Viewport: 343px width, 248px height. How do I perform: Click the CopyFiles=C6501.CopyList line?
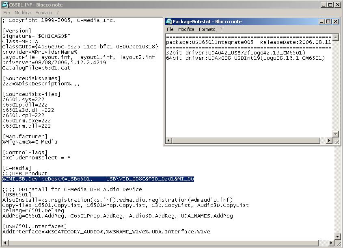125,205
